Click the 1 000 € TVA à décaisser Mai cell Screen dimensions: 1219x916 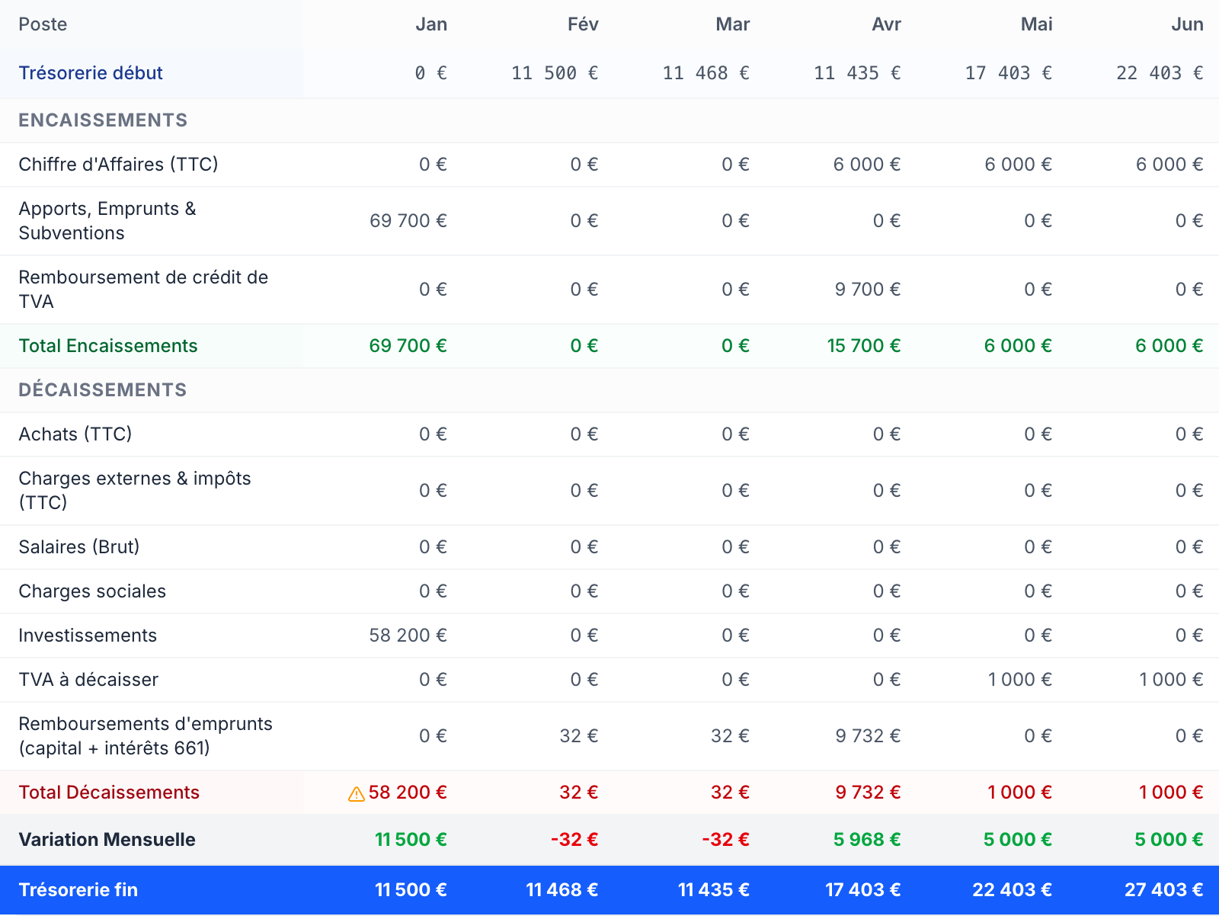(x=1020, y=680)
